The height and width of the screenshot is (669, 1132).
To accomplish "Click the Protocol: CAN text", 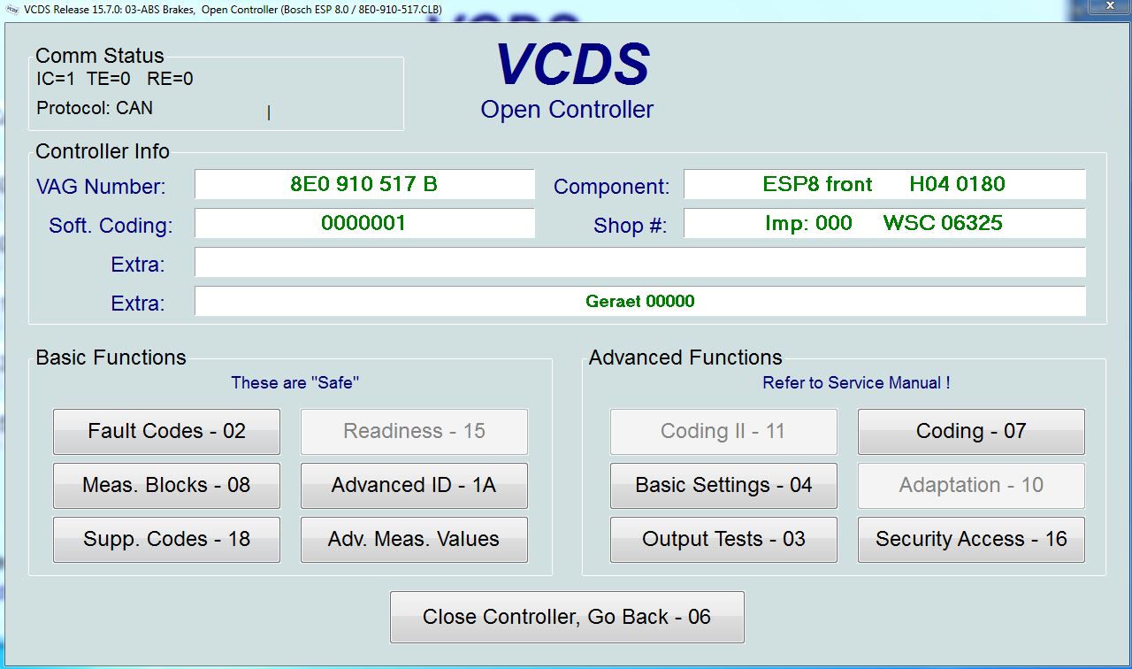I will [x=95, y=109].
